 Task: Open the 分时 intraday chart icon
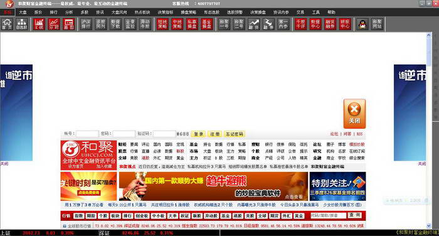coord(54,24)
